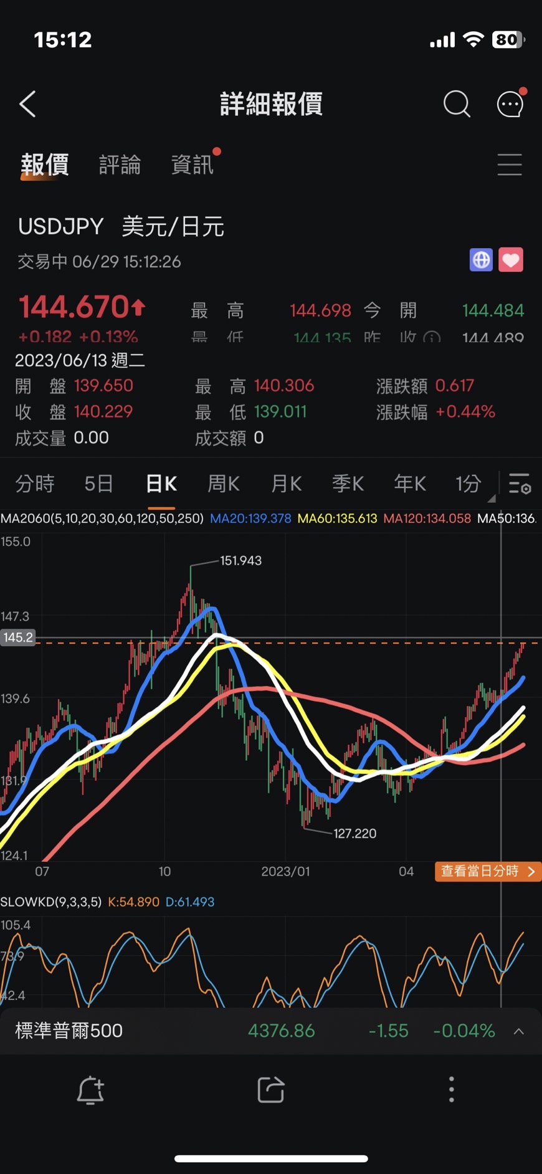542x1174 pixels.
Task: Tap the MA20:139.378 value
Action: 250,518
